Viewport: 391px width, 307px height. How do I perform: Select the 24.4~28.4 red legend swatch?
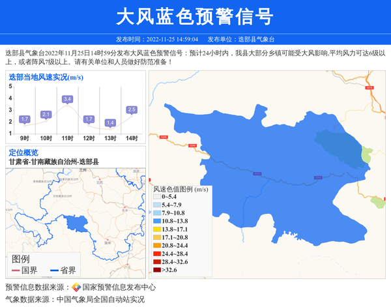pos(157,254)
